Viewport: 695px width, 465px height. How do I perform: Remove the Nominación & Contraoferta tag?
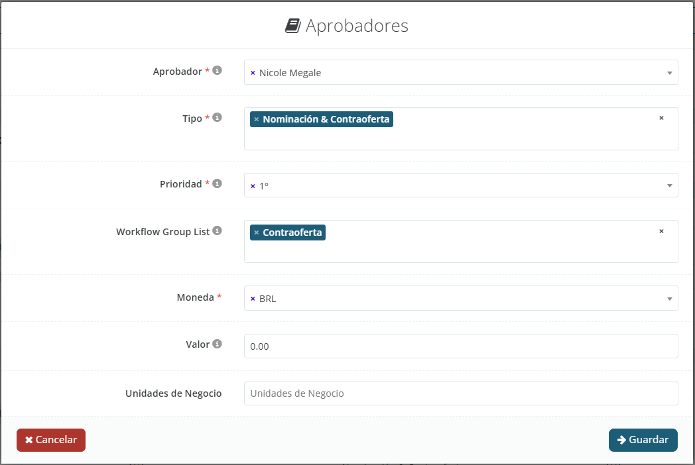click(257, 119)
